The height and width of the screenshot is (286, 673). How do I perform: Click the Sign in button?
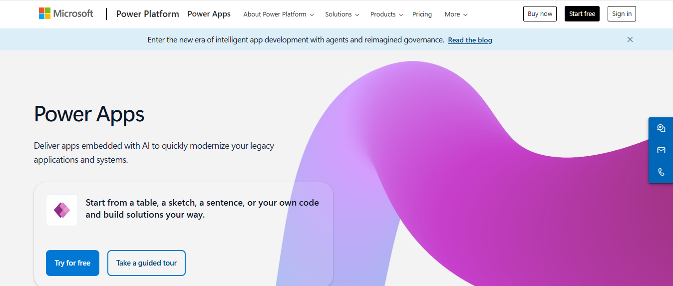click(622, 14)
